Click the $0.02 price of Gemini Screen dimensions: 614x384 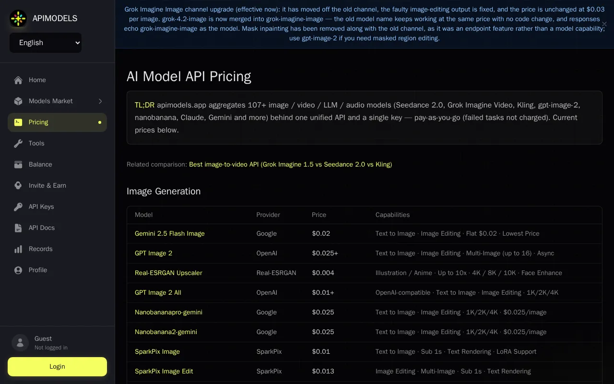coord(321,234)
